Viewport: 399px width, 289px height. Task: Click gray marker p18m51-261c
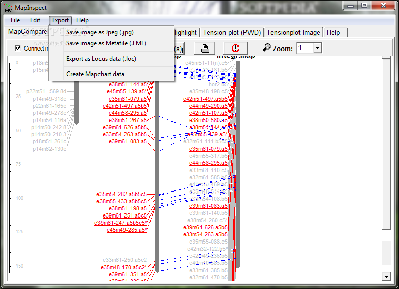point(49,141)
